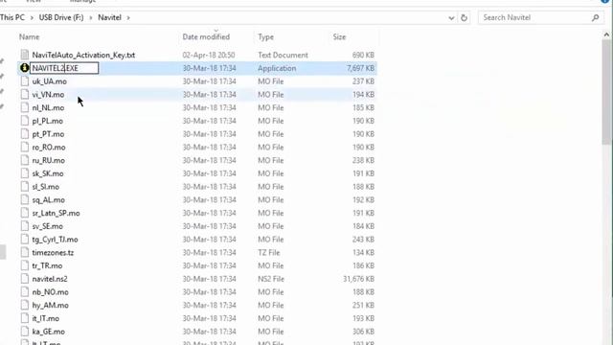
Task: Select the it_IT.mo file icon
Action: click(25, 318)
